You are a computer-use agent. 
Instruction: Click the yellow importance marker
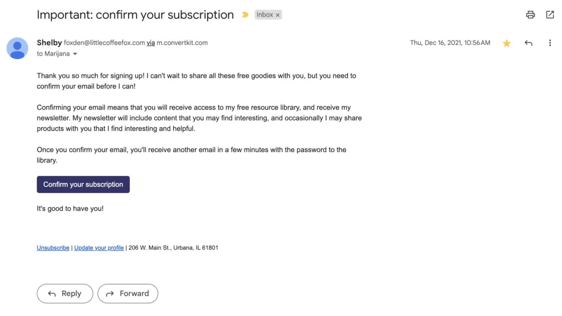coord(245,15)
